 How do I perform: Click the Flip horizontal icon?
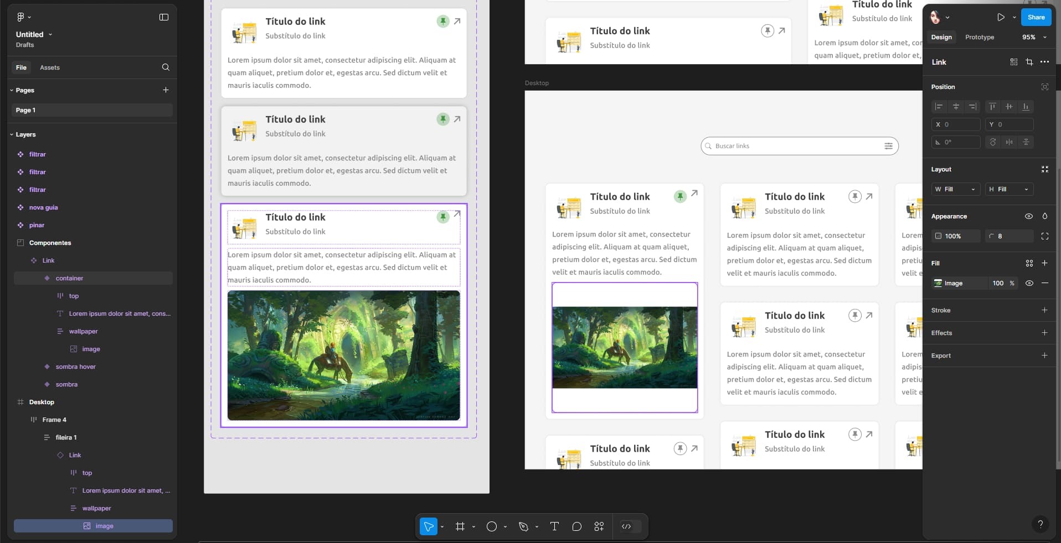[1009, 142]
